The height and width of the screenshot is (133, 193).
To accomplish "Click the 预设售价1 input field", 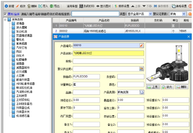I will point(176,100).
